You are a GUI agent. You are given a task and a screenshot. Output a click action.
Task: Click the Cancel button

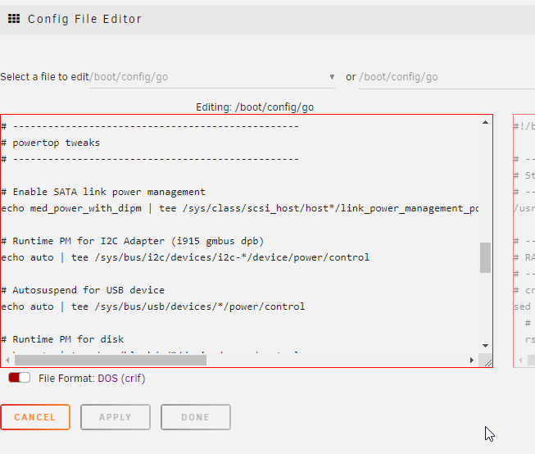35,417
